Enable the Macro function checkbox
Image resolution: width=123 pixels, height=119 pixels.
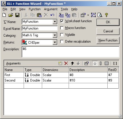click(62, 28)
